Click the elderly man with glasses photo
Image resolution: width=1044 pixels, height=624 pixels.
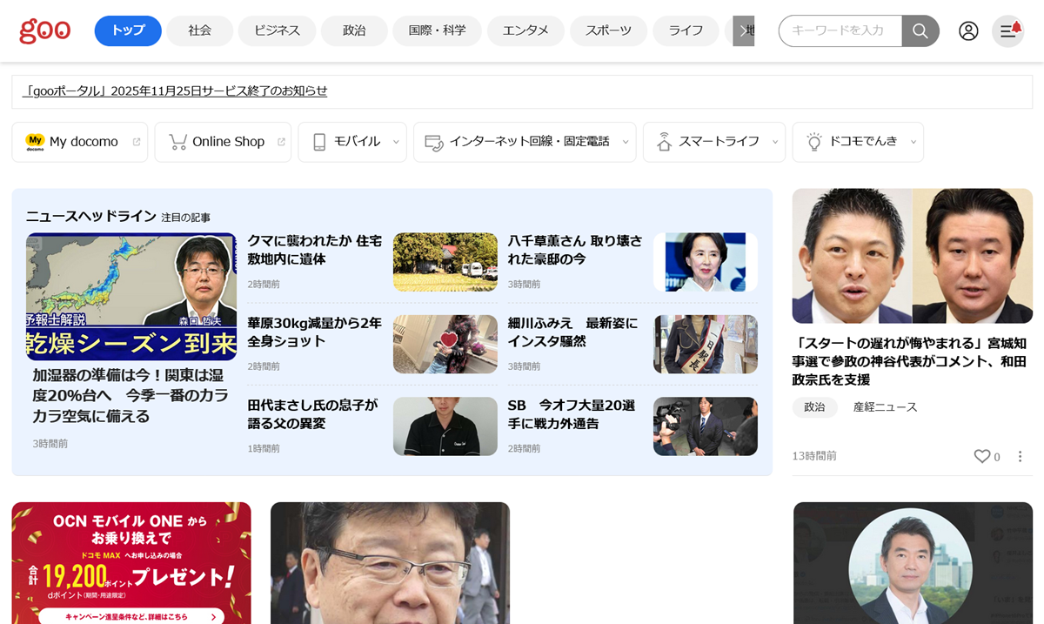(390, 562)
